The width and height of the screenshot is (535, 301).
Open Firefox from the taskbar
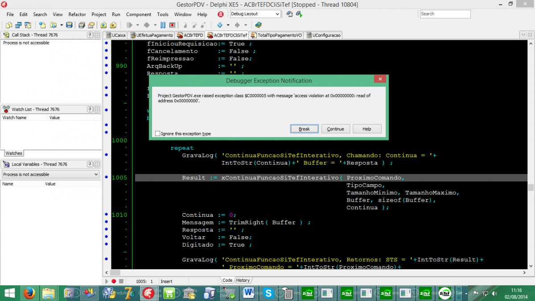29,293
